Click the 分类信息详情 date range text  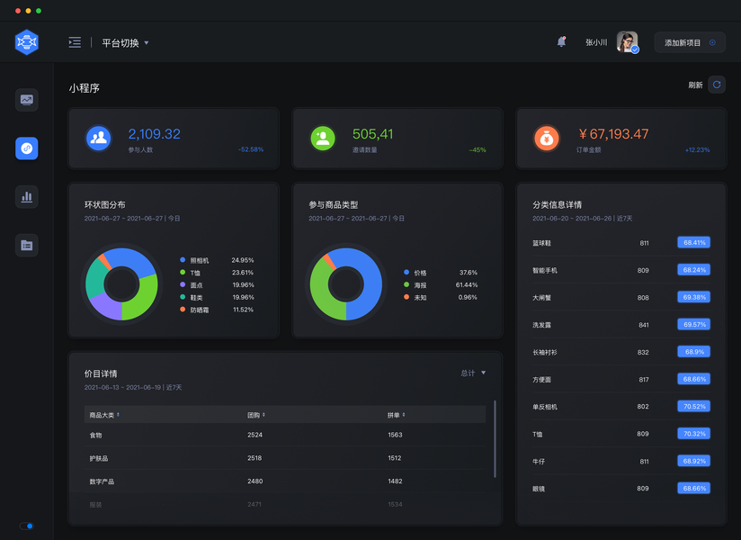(x=582, y=219)
